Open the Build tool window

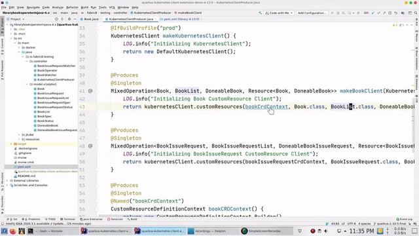point(132,219)
